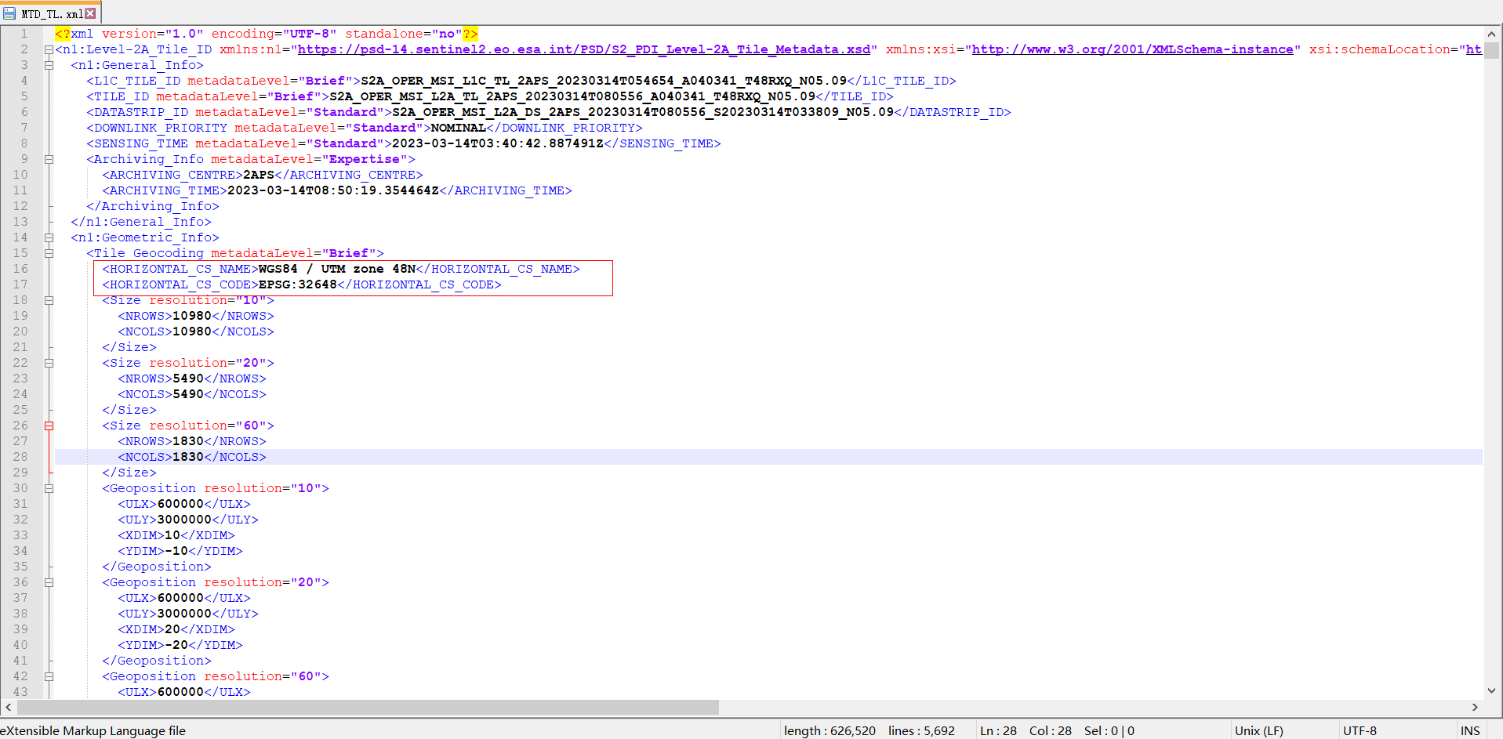1503x739 pixels.
Task: Click the encoding="UTF-8" attribute on line 1
Action: pyautogui.click(x=274, y=34)
